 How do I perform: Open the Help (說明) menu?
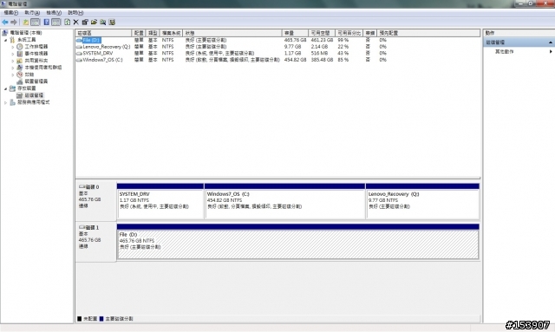coord(75,13)
